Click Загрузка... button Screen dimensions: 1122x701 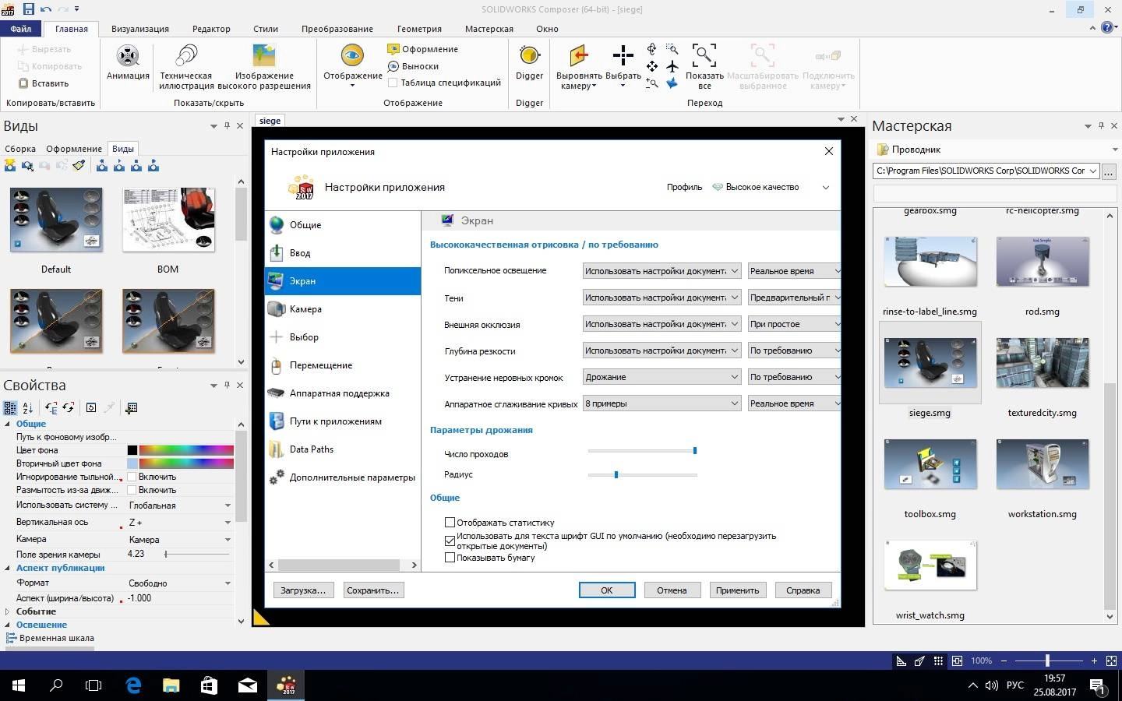coord(303,590)
